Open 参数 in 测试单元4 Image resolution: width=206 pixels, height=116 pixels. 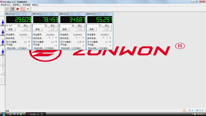click(x=92, y=29)
